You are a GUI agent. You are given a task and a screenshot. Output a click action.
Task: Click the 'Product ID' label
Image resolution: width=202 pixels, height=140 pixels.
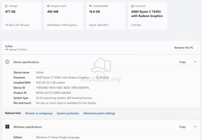[20, 93]
